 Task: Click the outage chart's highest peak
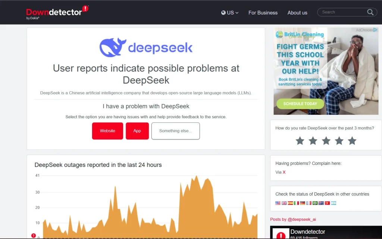tap(196, 176)
